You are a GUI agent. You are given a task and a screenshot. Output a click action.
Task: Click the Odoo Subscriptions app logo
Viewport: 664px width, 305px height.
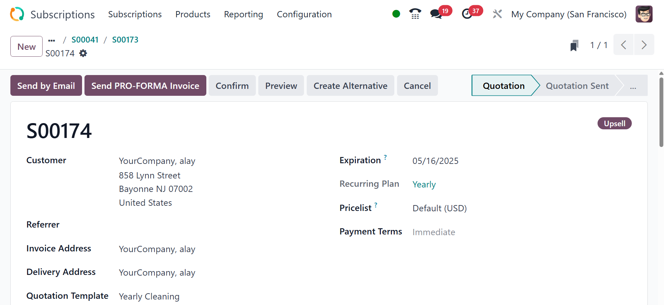(x=17, y=14)
